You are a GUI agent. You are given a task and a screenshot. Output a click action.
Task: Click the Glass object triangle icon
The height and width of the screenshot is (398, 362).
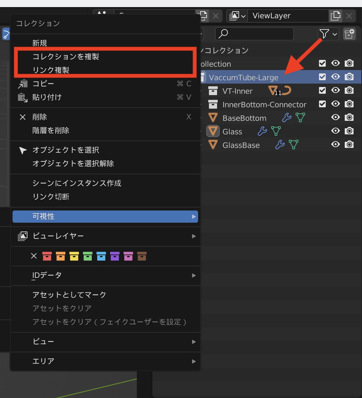click(213, 131)
